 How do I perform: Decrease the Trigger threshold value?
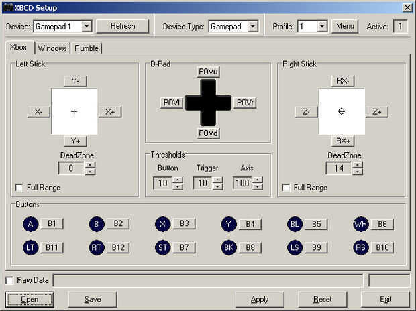point(218,186)
